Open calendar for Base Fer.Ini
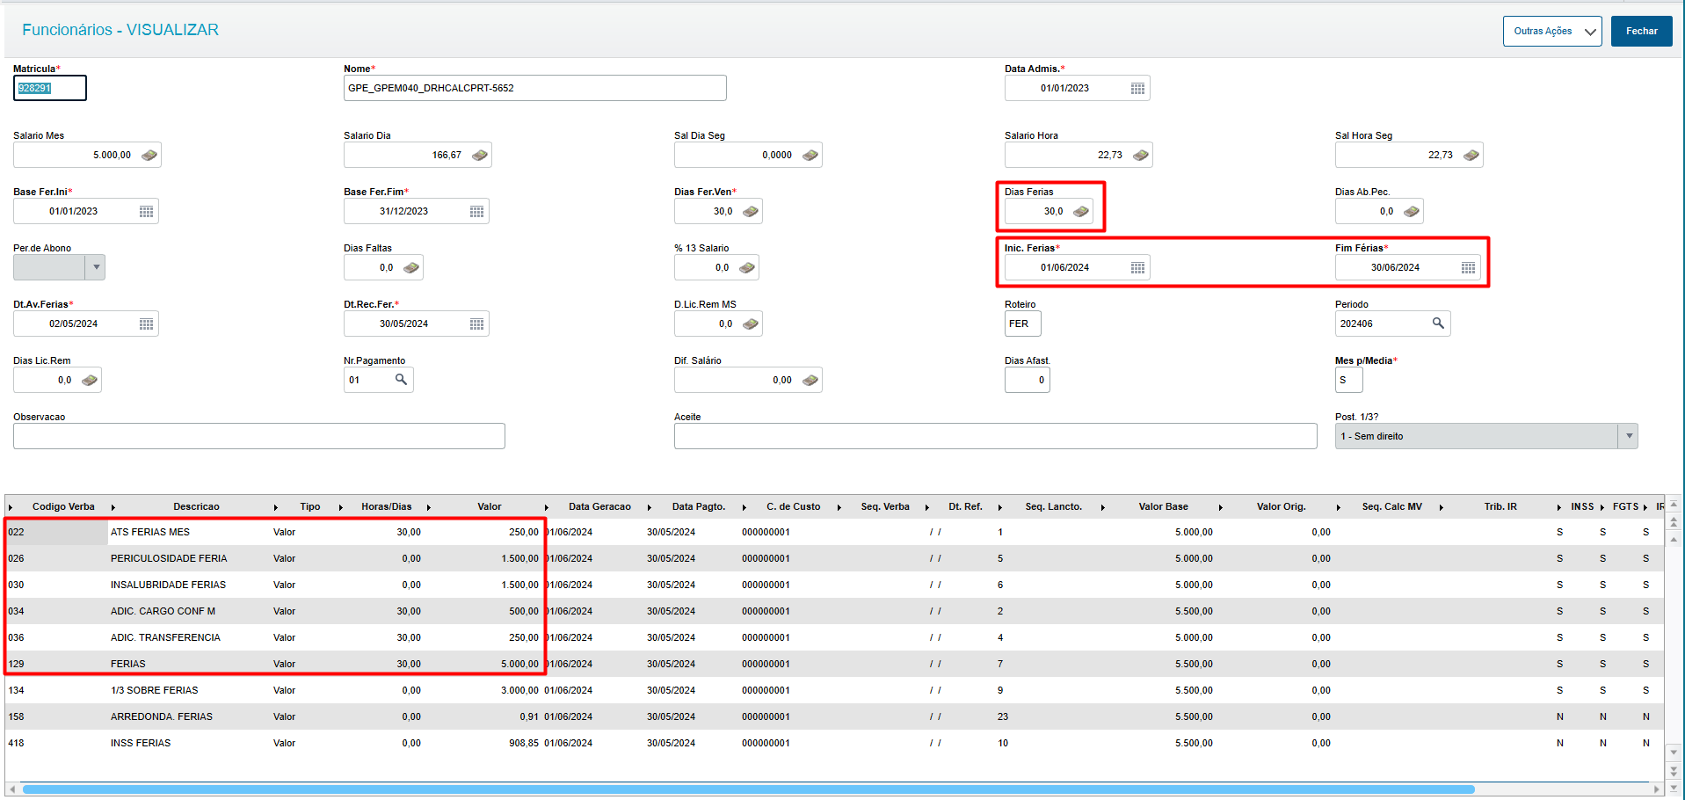The height and width of the screenshot is (800, 1685). (x=146, y=211)
